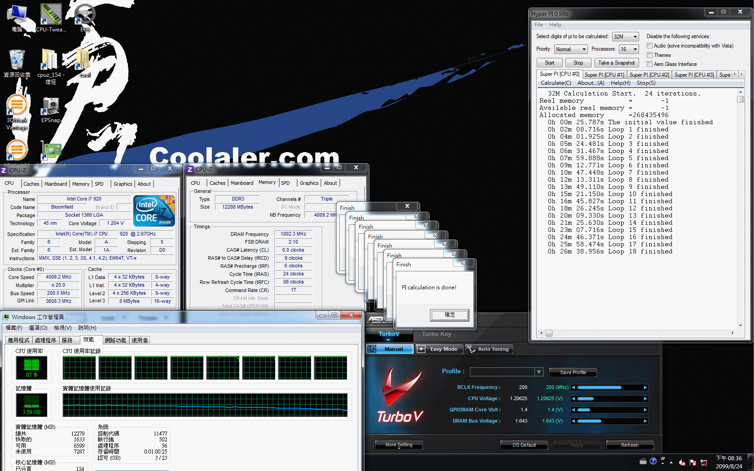
Task: Open the tool folder on desktop
Action: (85, 63)
